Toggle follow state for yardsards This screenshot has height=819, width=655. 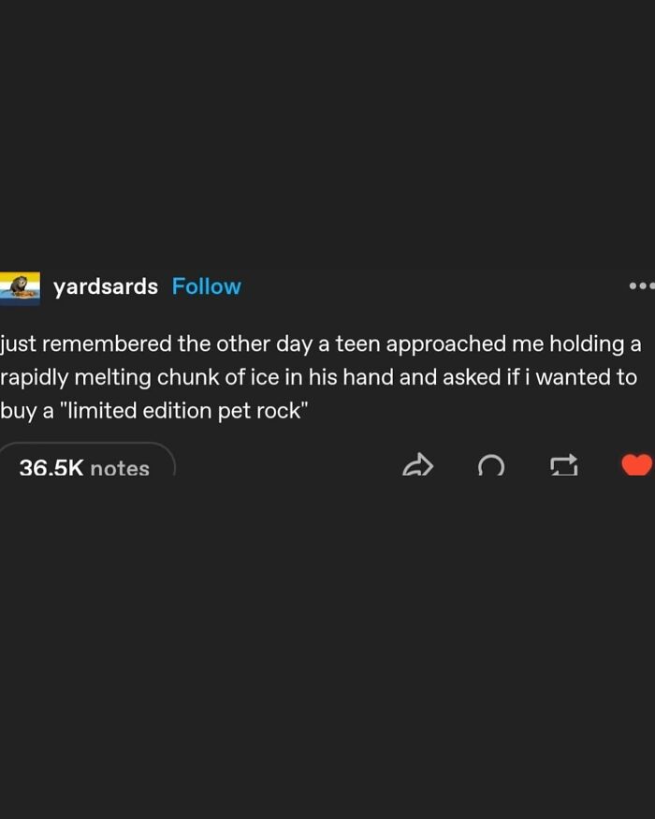[x=206, y=286]
